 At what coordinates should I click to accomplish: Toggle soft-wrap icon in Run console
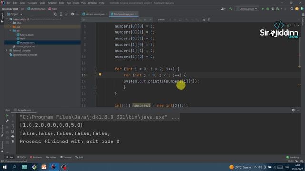coord(13,126)
